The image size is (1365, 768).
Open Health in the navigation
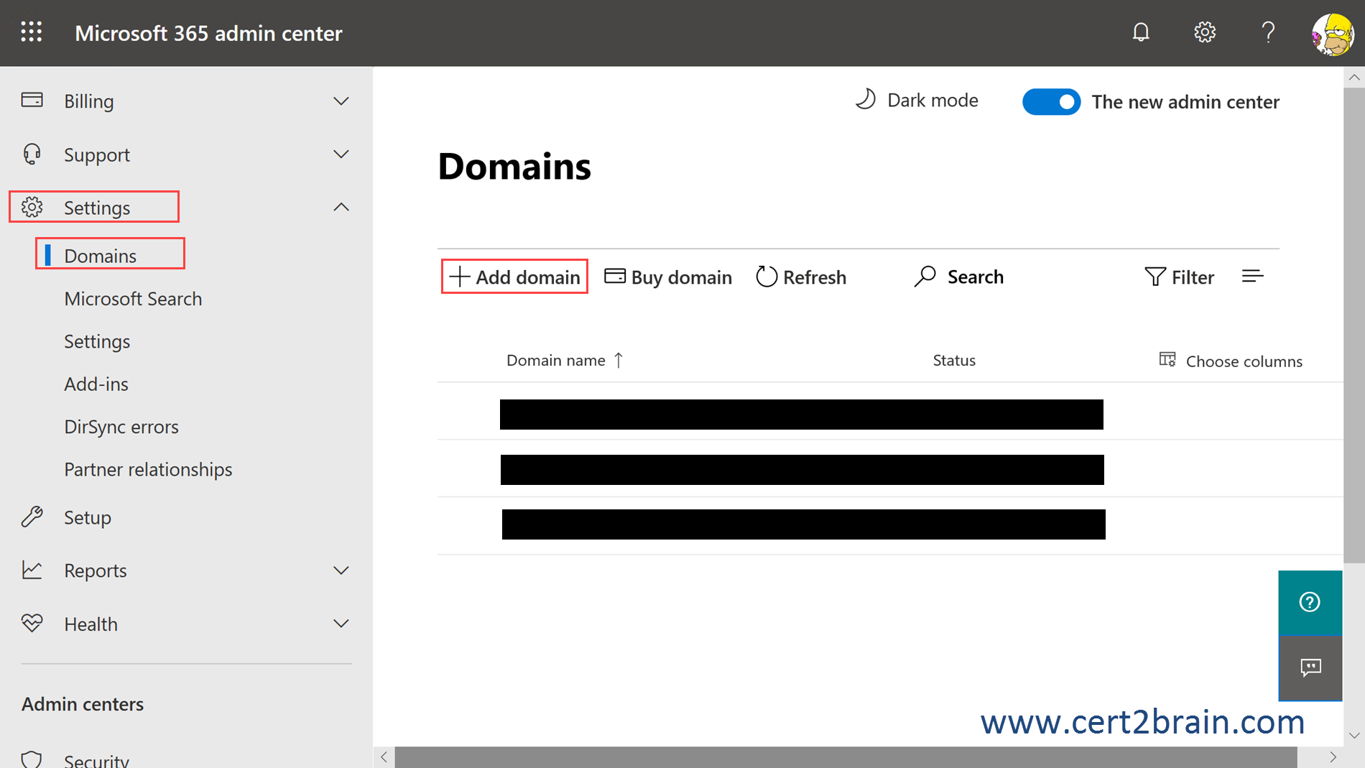point(91,624)
